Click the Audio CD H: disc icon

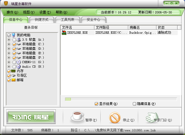[x=19, y=67]
